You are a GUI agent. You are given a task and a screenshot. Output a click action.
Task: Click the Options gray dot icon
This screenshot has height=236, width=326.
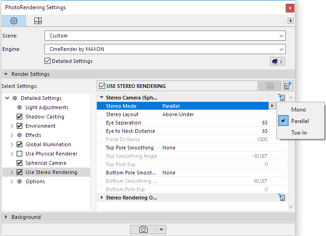coord(19,181)
